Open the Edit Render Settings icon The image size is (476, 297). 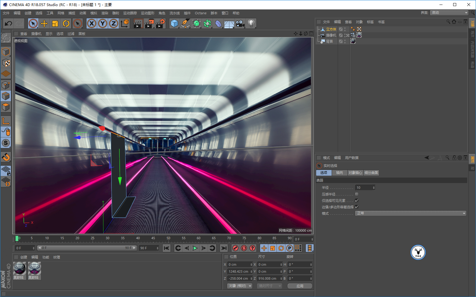pos(160,23)
